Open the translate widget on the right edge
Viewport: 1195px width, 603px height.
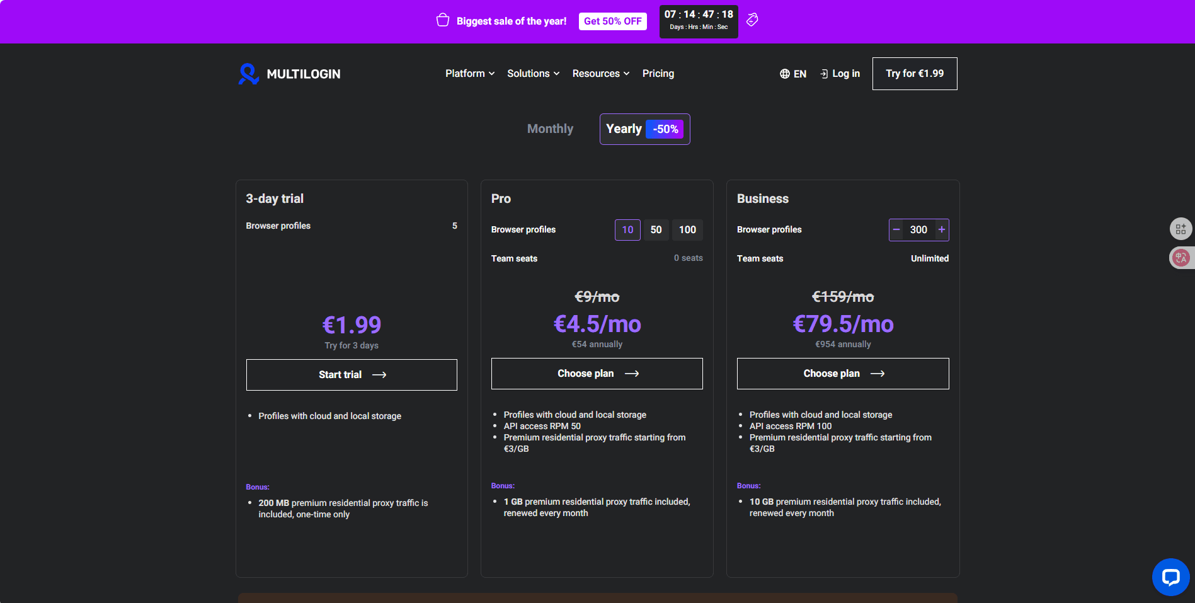1181,258
